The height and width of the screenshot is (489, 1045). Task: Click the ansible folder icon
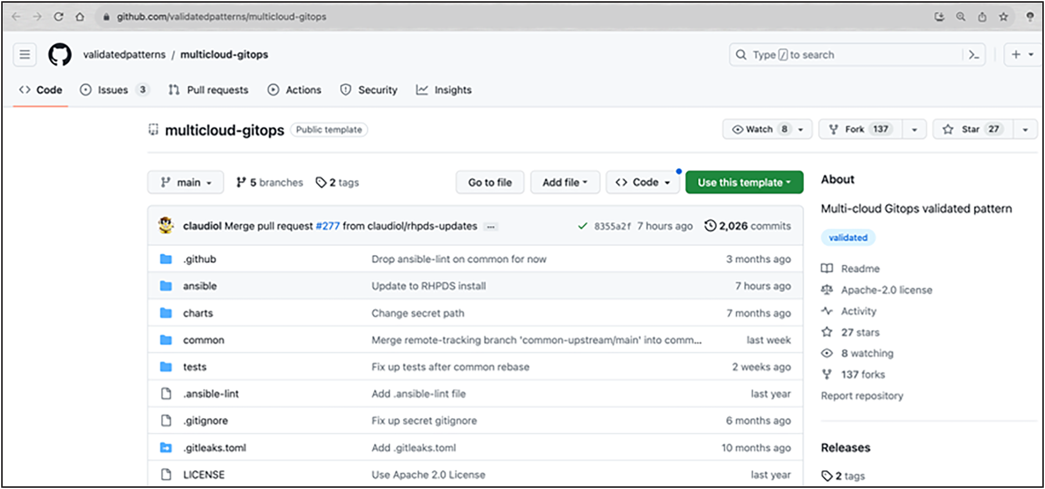point(166,286)
